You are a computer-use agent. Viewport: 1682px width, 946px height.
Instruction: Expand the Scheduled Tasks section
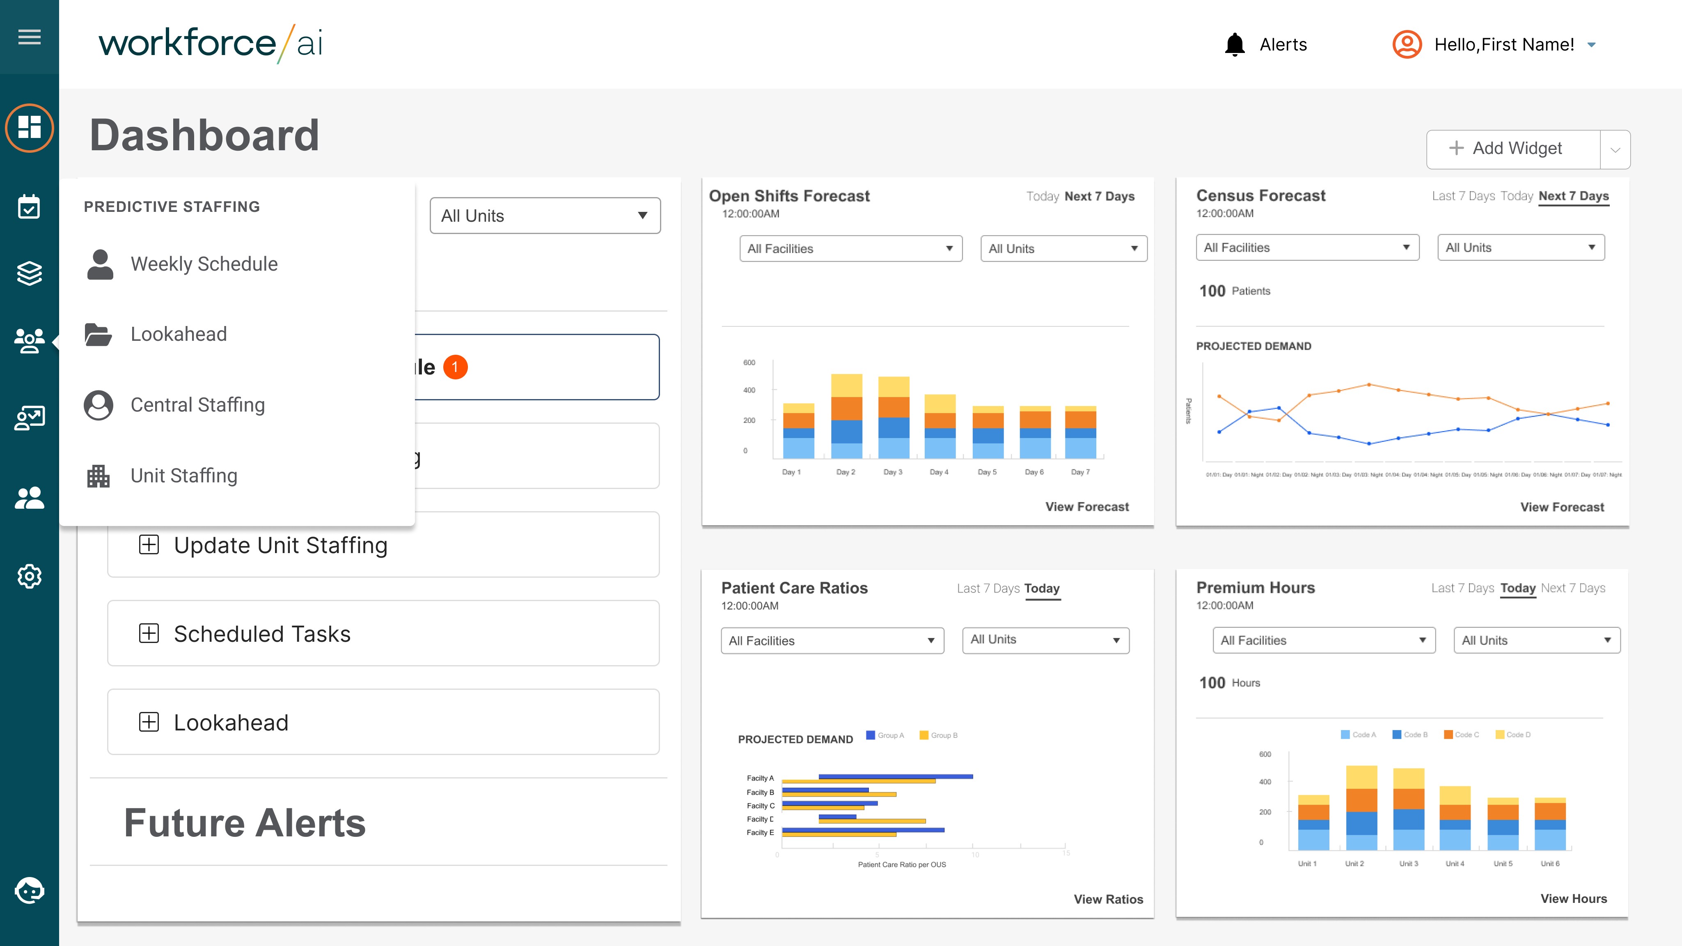coord(149,633)
